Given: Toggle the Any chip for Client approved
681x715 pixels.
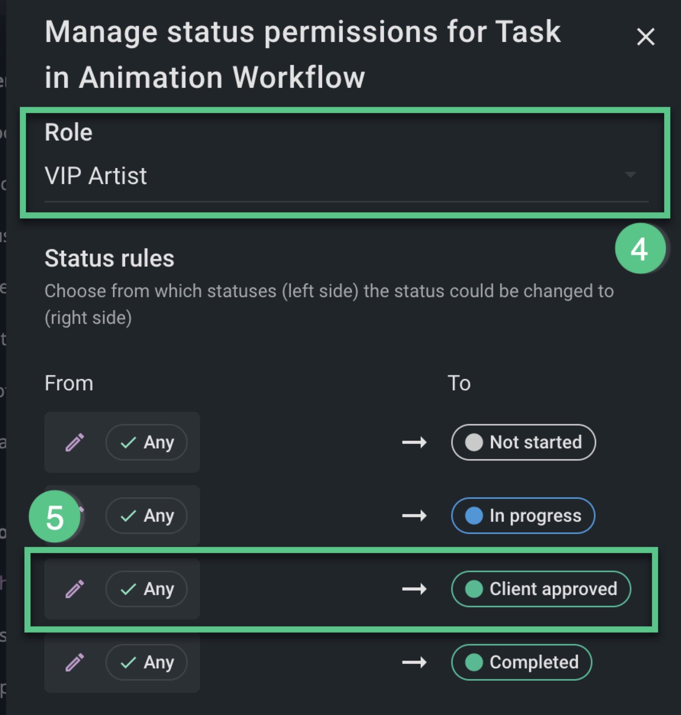Looking at the screenshot, I should point(147,589).
